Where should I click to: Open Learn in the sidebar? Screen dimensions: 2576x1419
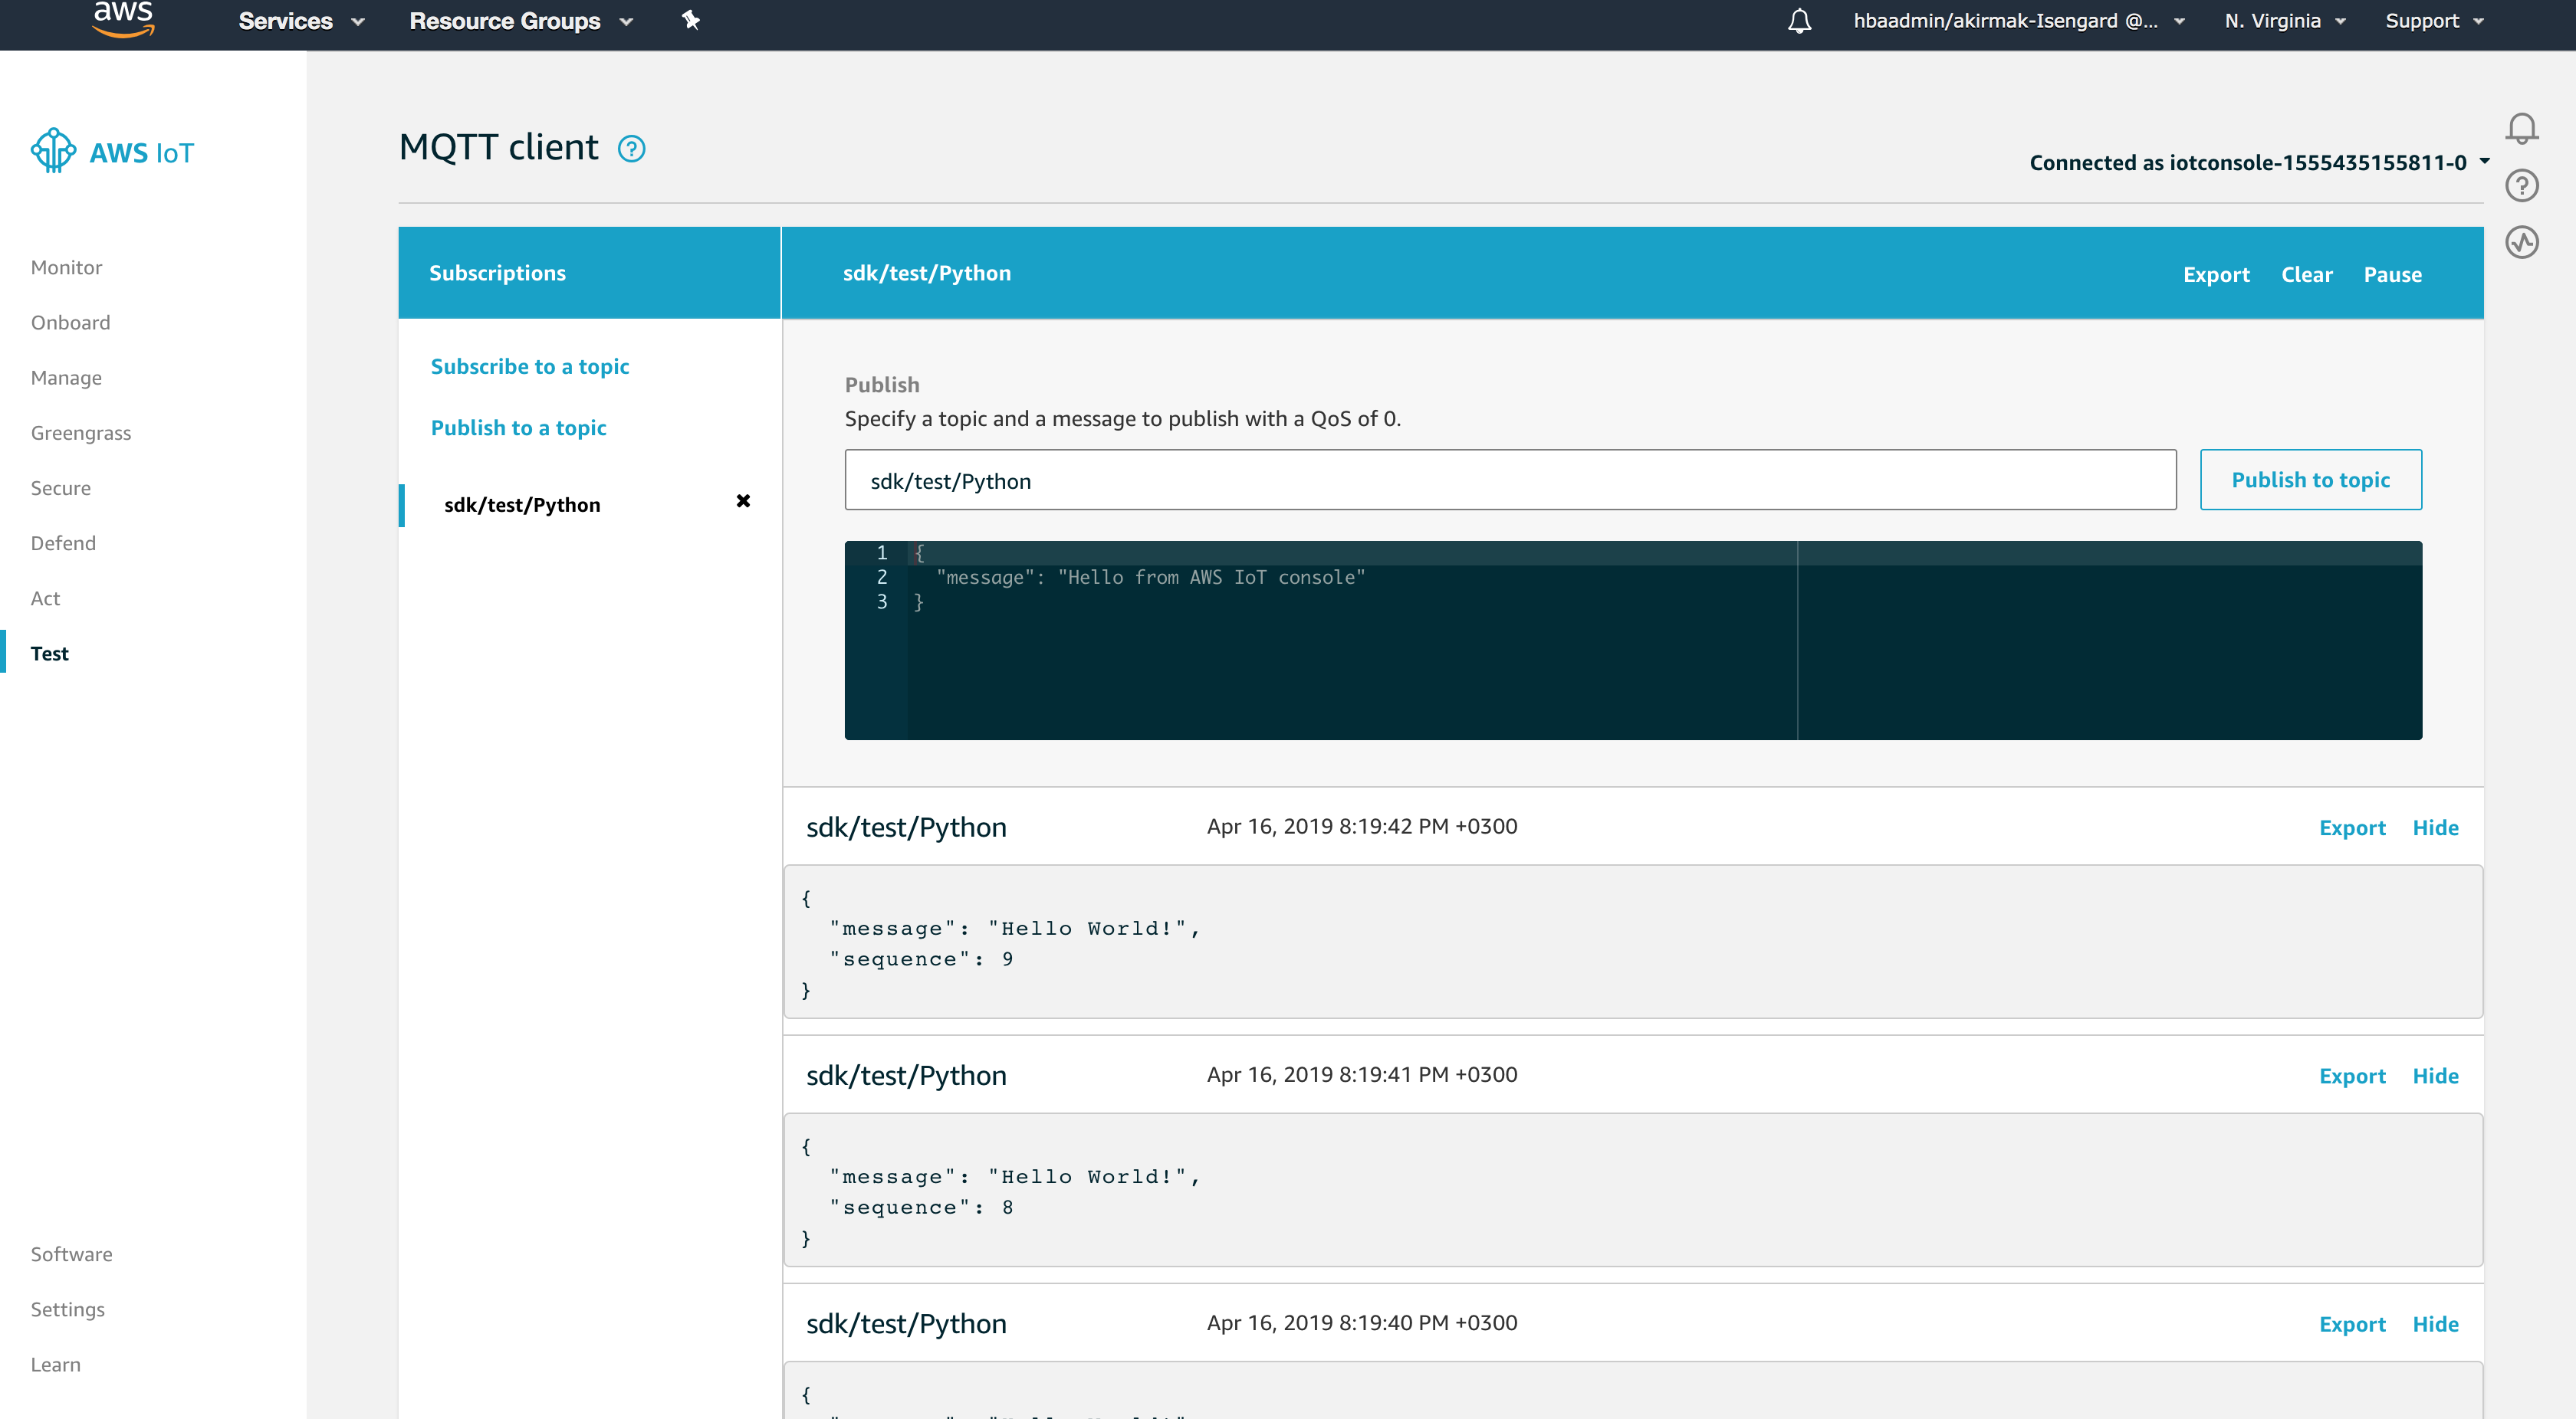coord(55,1364)
